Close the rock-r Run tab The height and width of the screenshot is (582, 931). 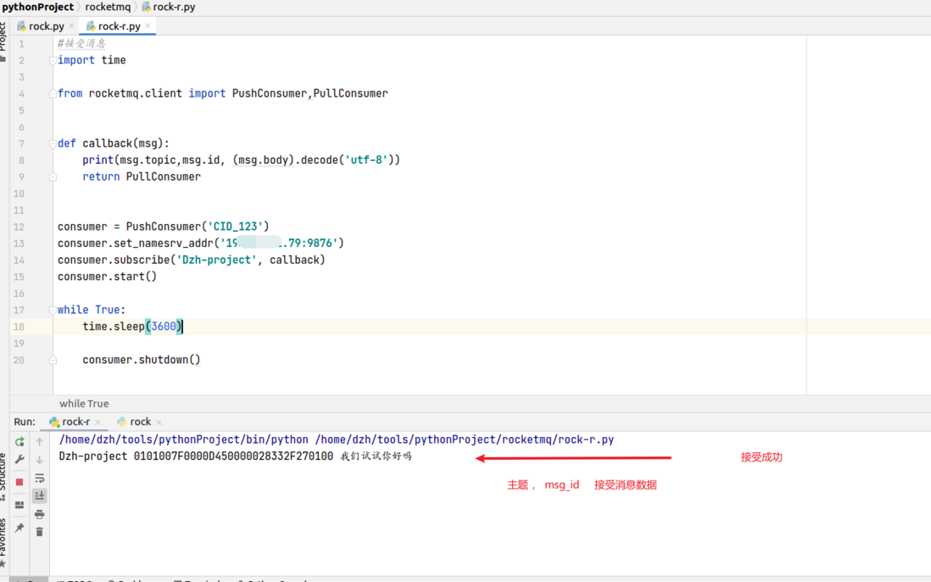[x=98, y=423]
